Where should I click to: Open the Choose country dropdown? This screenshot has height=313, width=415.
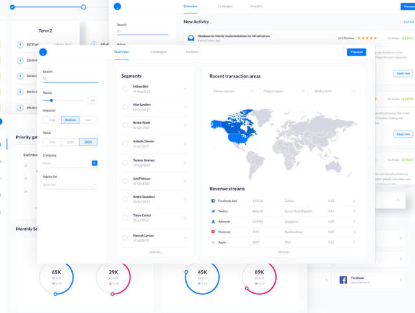[x=233, y=91]
